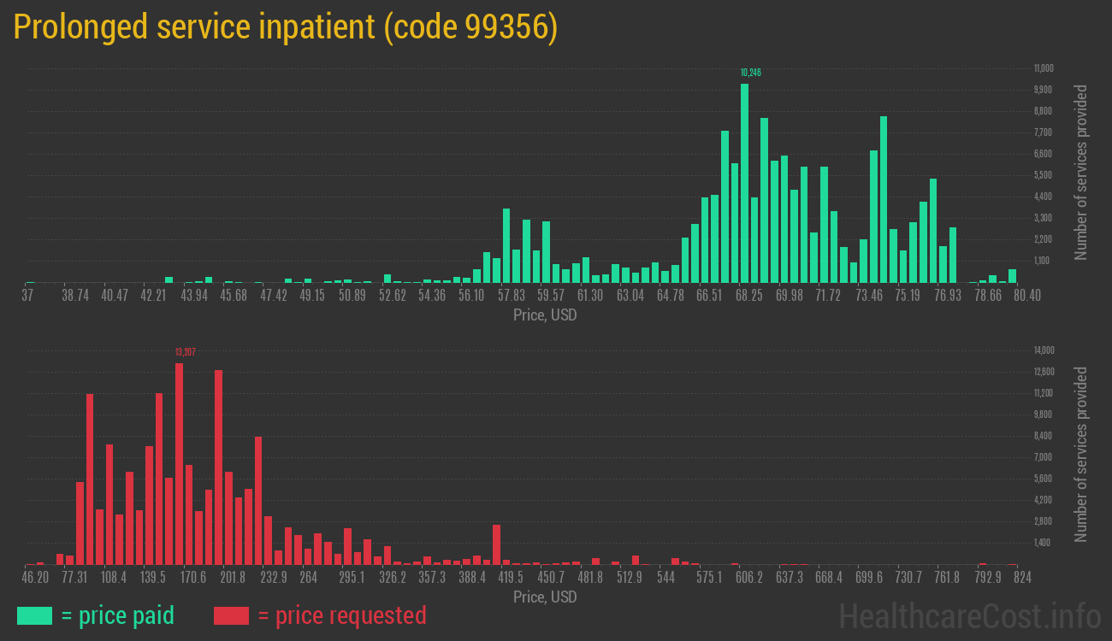
Task: Click the peak value label 10,246
Action: [x=750, y=73]
